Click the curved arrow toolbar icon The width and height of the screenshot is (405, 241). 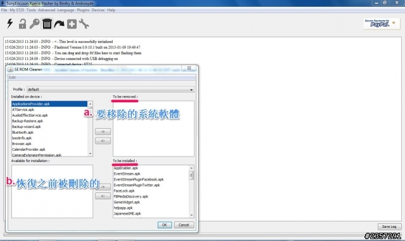tap(59, 24)
